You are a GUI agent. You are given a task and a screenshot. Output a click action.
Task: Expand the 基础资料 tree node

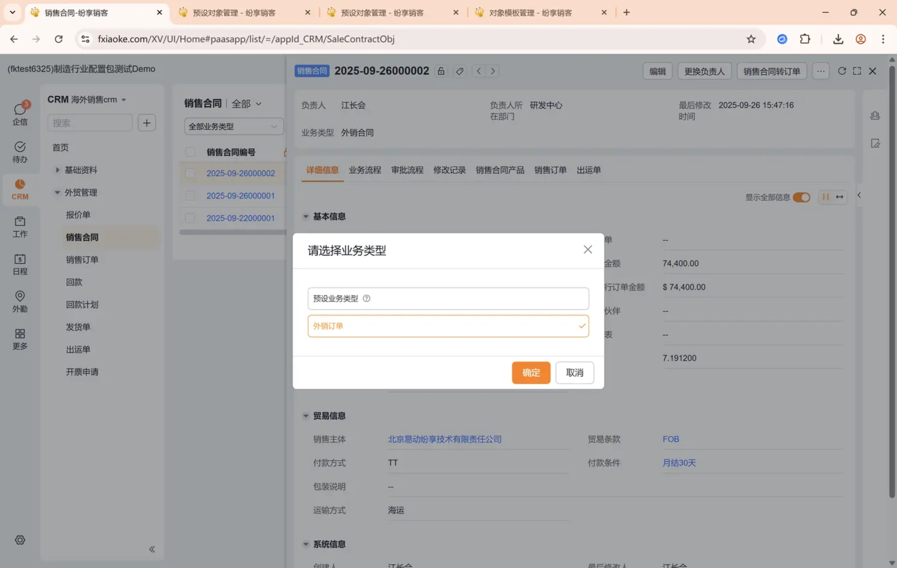tap(57, 170)
